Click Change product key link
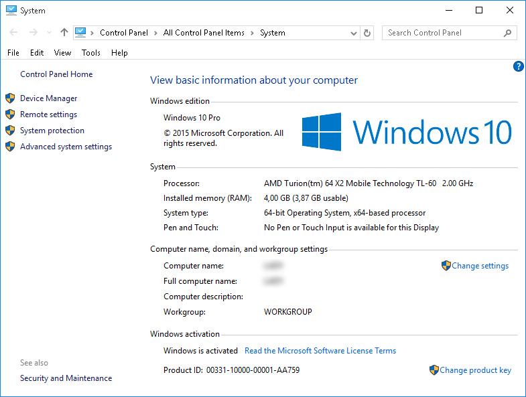The height and width of the screenshot is (397, 526). [475, 370]
